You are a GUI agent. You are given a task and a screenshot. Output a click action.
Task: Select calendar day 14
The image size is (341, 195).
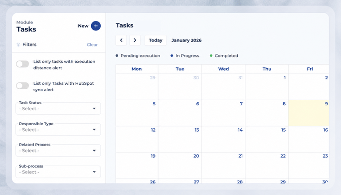(223, 139)
